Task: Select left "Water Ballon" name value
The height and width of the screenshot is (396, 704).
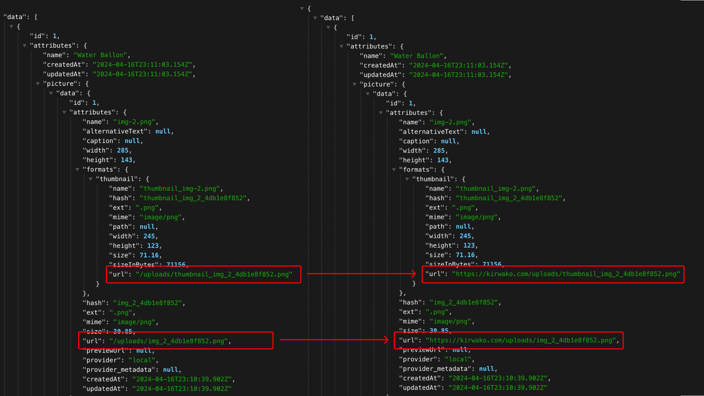Action: [100, 55]
